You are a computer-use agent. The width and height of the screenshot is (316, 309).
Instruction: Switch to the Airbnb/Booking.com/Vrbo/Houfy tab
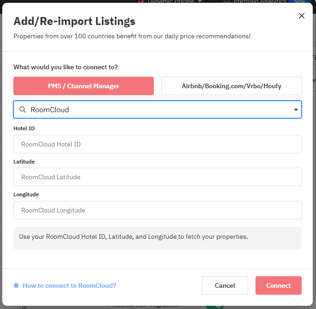point(231,86)
